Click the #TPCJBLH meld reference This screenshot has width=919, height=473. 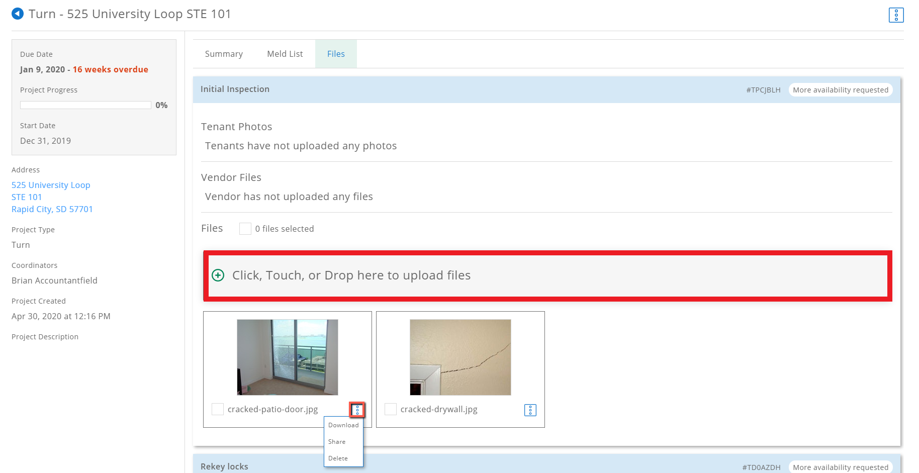763,90
